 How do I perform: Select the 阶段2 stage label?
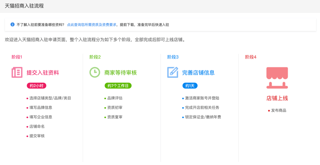pos(95,57)
